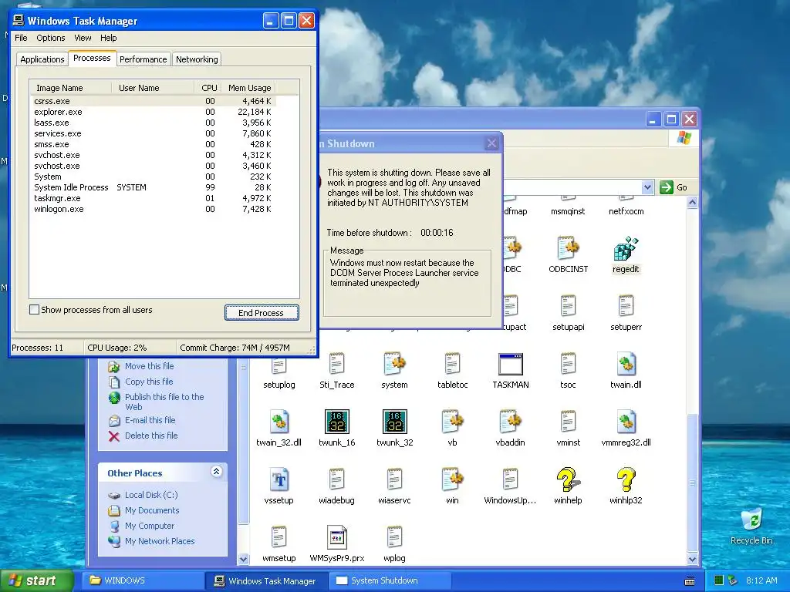This screenshot has height=592, width=790.
Task: Select the WindowsUp... log file icon
Action: [511, 479]
